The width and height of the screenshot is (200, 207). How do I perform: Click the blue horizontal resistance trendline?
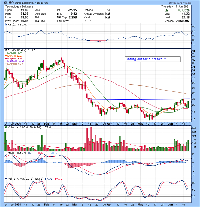point(139,99)
